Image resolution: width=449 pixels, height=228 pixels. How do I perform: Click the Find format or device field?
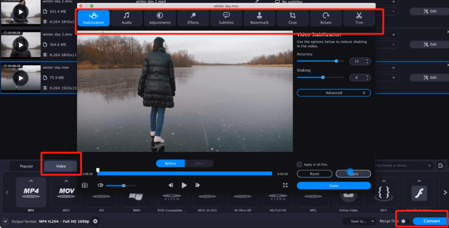pos(400,166)
